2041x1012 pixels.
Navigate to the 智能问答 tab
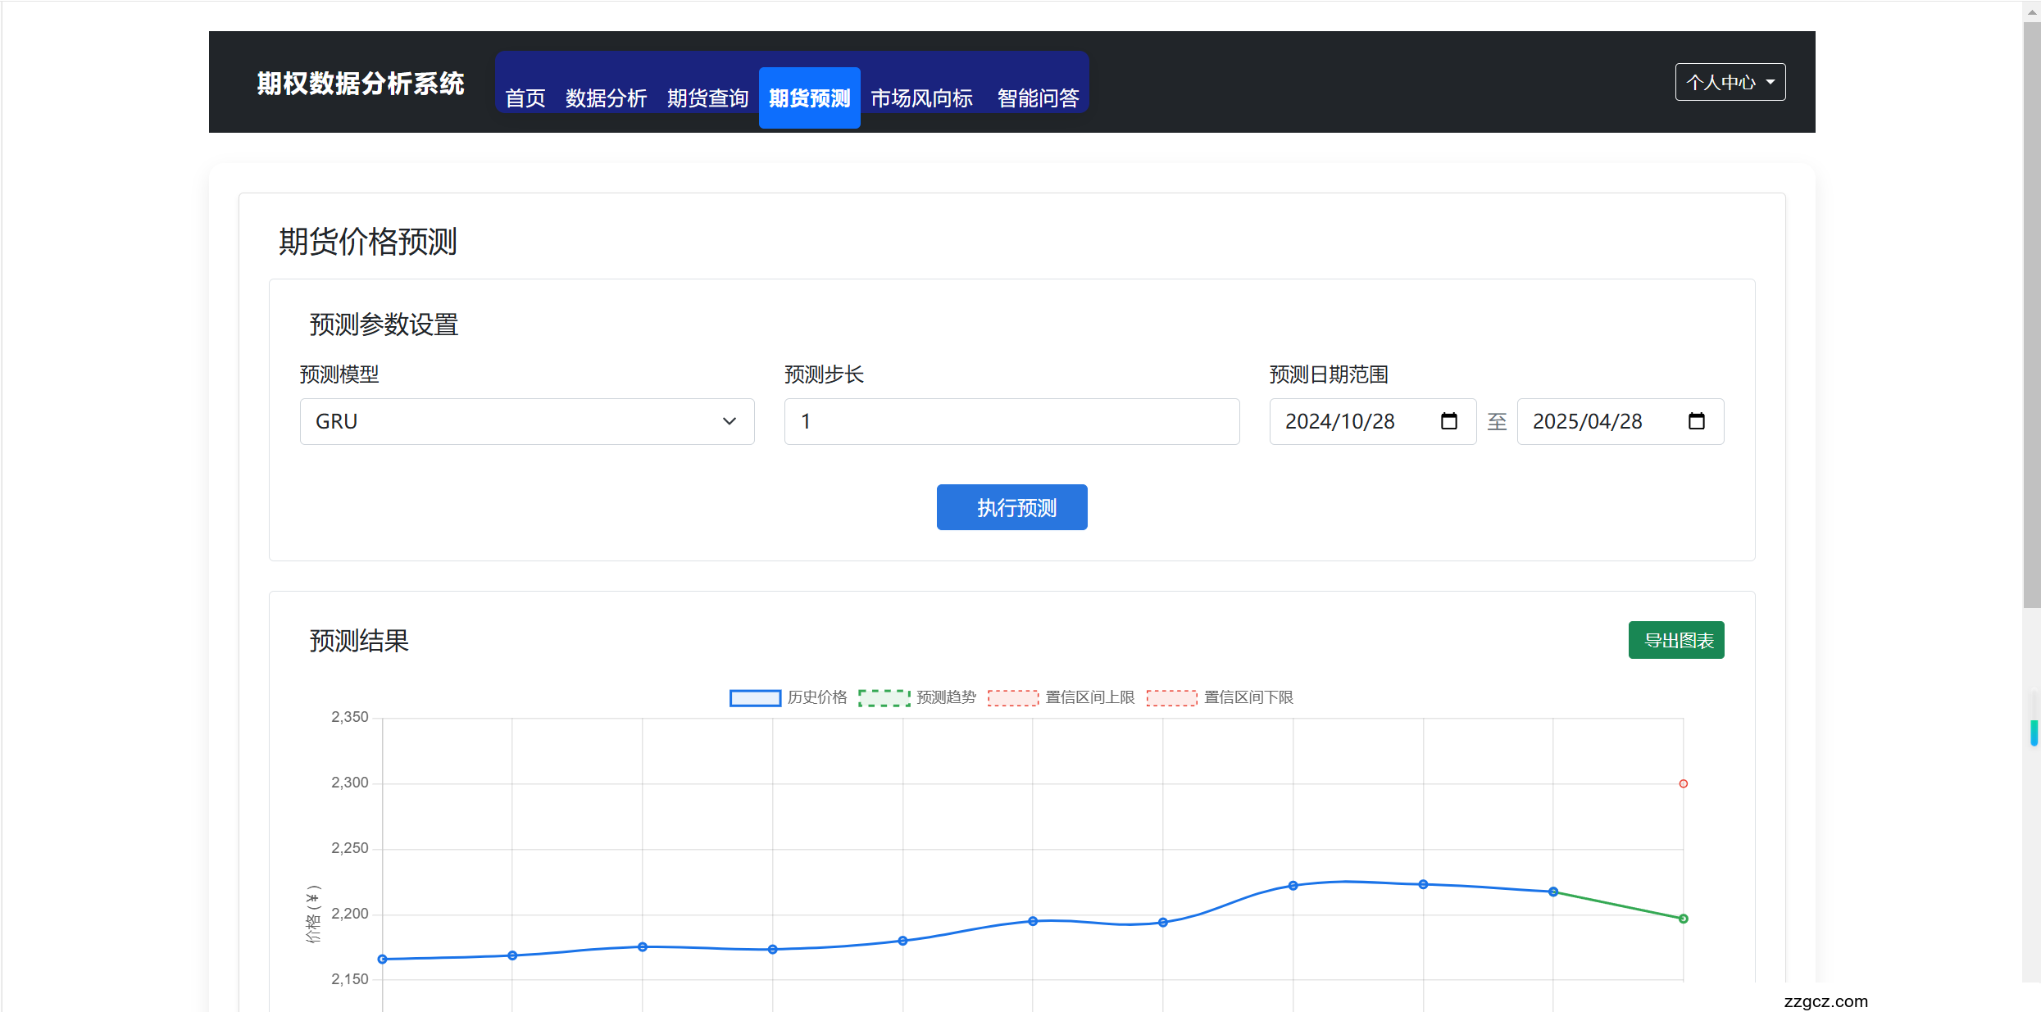coord(1038,98)
